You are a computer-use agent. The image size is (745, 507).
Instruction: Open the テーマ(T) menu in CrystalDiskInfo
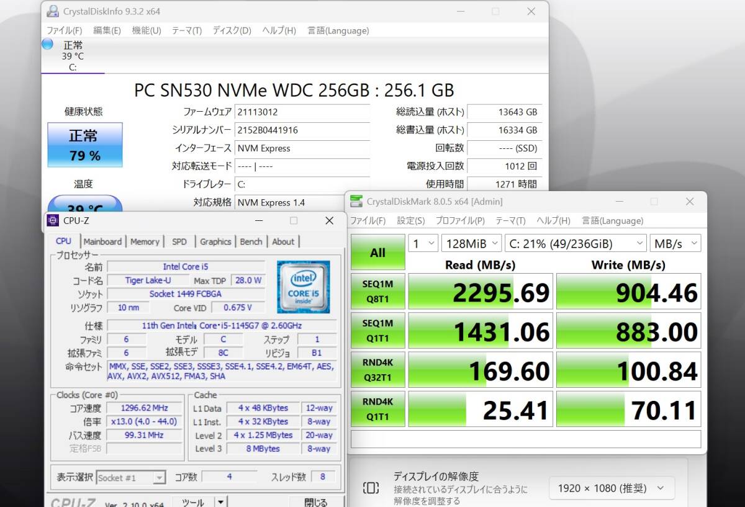[x=187, y=30]
